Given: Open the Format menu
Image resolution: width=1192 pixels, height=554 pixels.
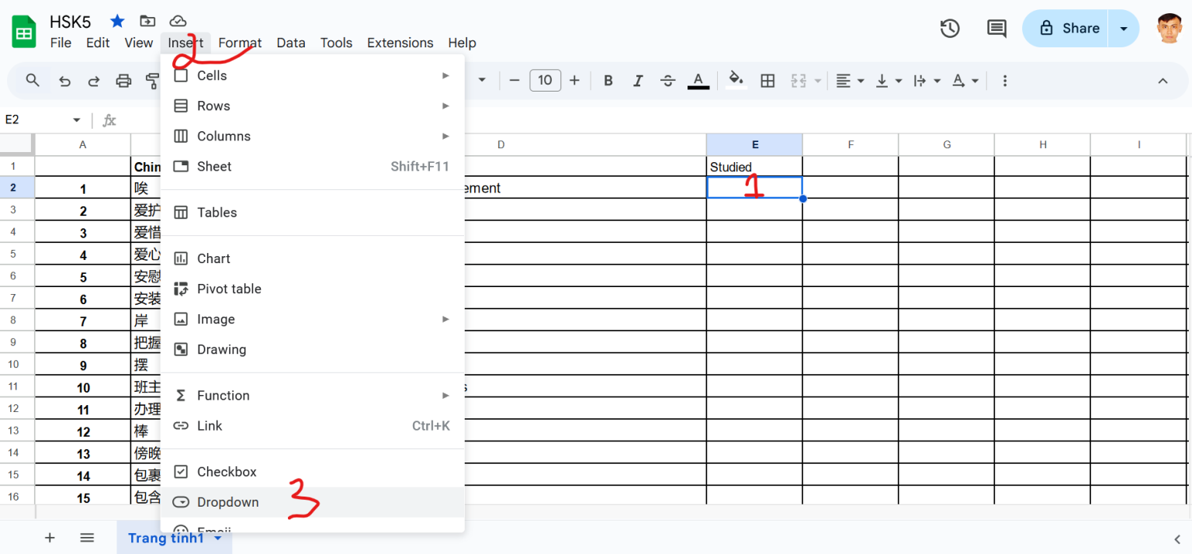Looking at the screenshot, I should (240, 43).
